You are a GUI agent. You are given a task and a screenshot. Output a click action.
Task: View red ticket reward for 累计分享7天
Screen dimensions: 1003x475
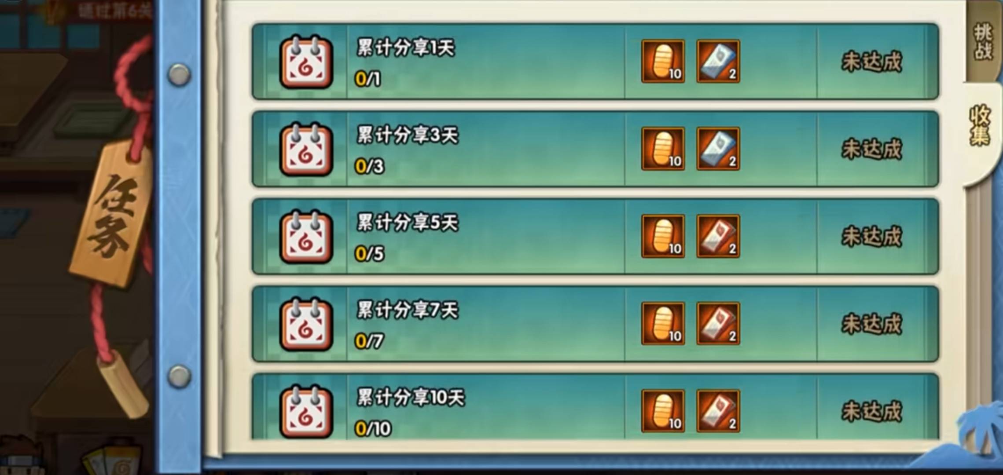(718, 324)
